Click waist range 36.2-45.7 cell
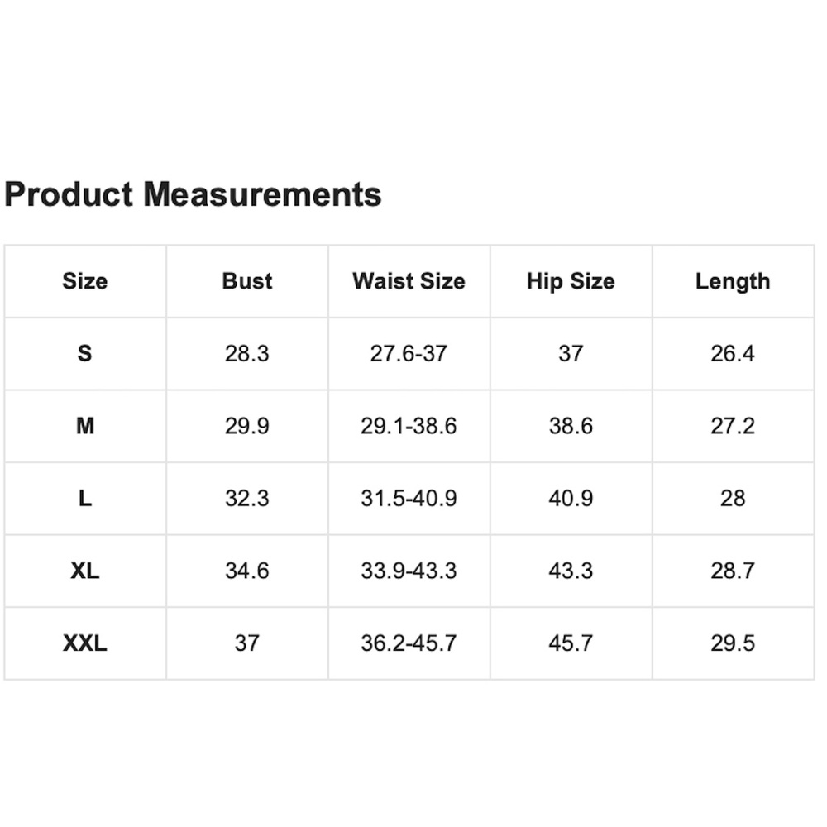Image resolution: width=827 pixels, height=827 pixels. tap(409, 643)
